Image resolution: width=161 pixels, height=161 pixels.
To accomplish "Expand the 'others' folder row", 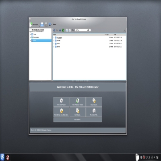I will (54, 43).
